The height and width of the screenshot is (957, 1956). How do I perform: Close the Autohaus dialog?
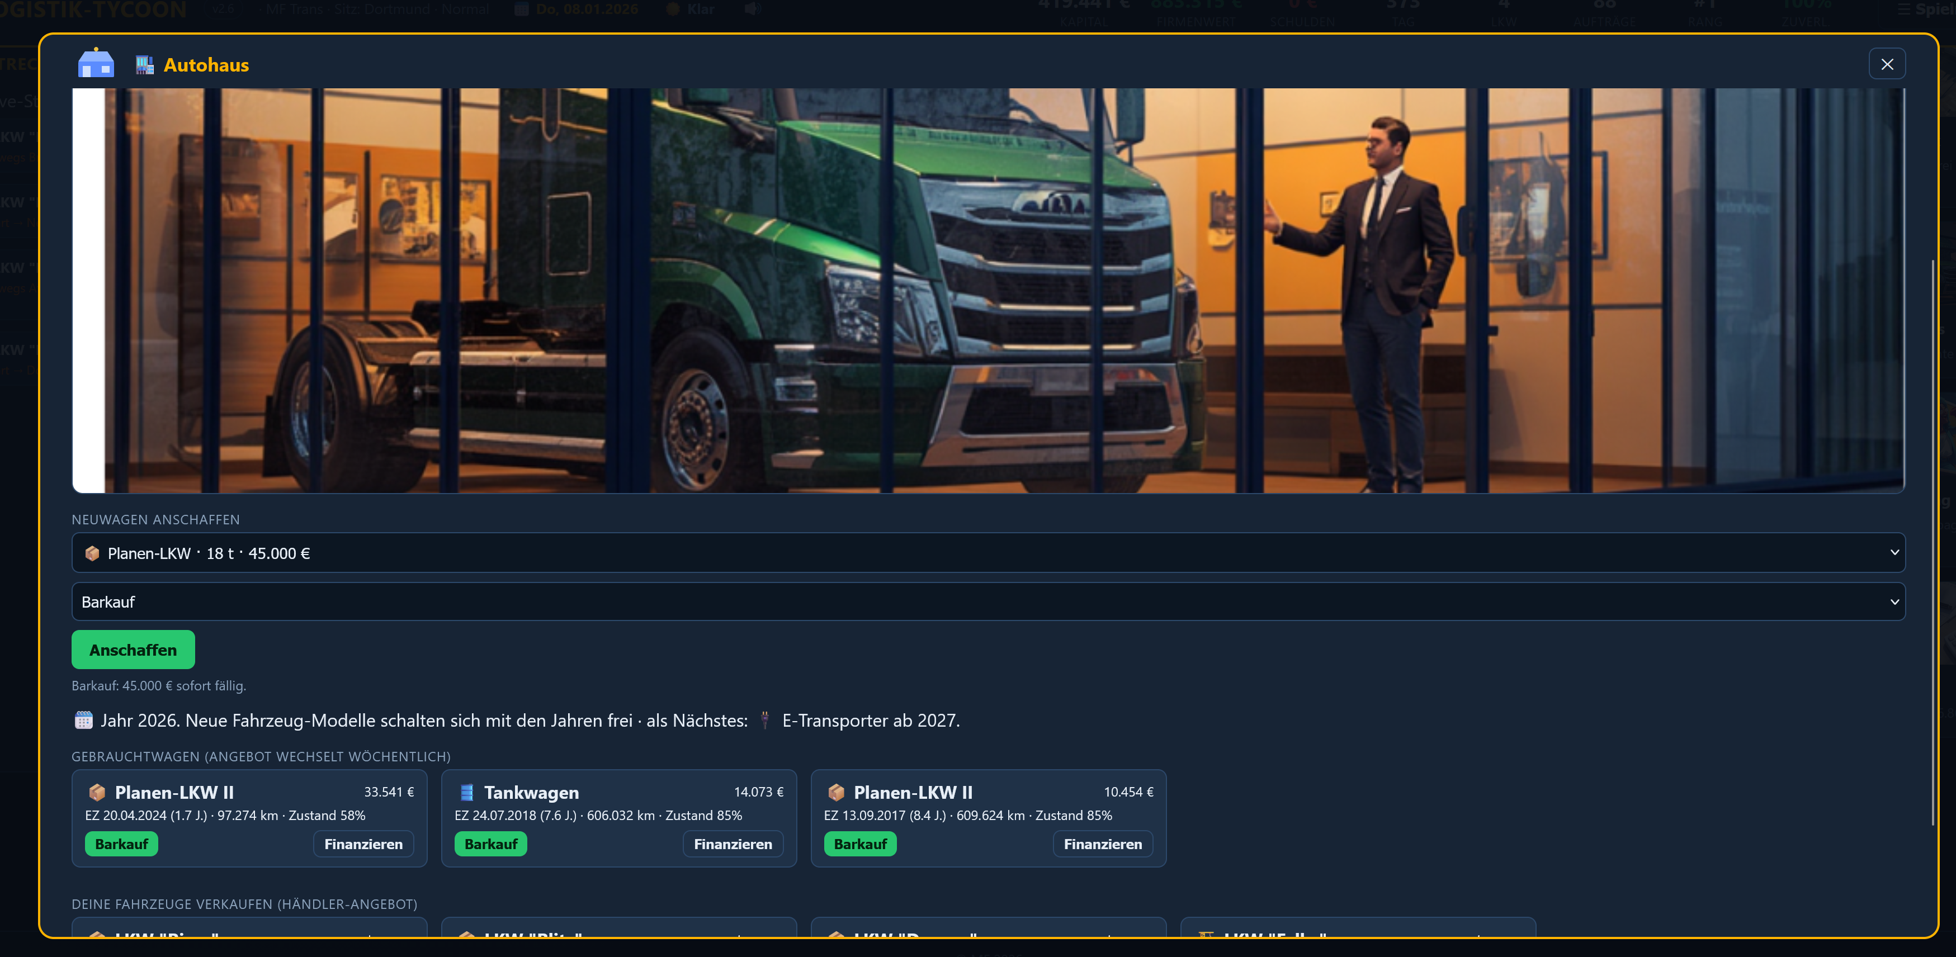[1886, 64]
